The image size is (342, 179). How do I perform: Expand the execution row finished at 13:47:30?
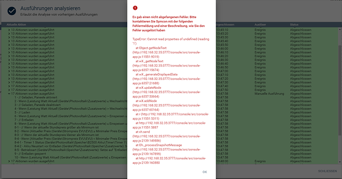(x=9, y=82)
